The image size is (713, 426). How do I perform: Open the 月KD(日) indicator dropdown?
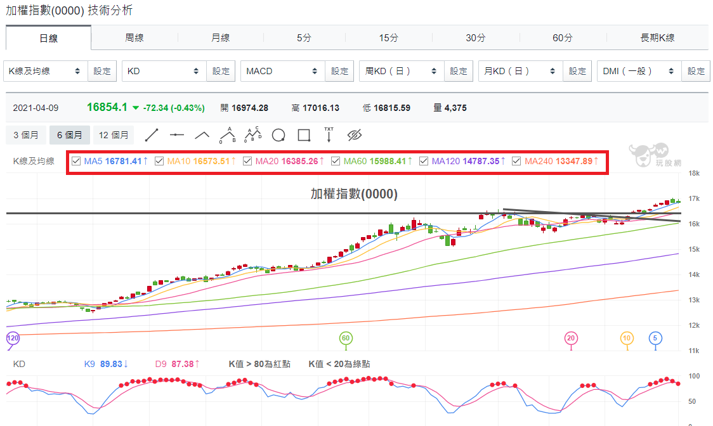tap(521, 71)
